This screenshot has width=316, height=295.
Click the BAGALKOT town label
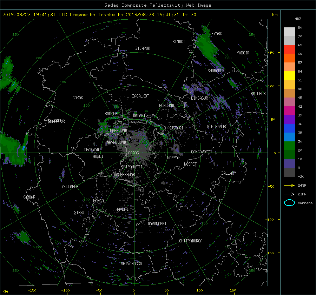coord(140,96)
